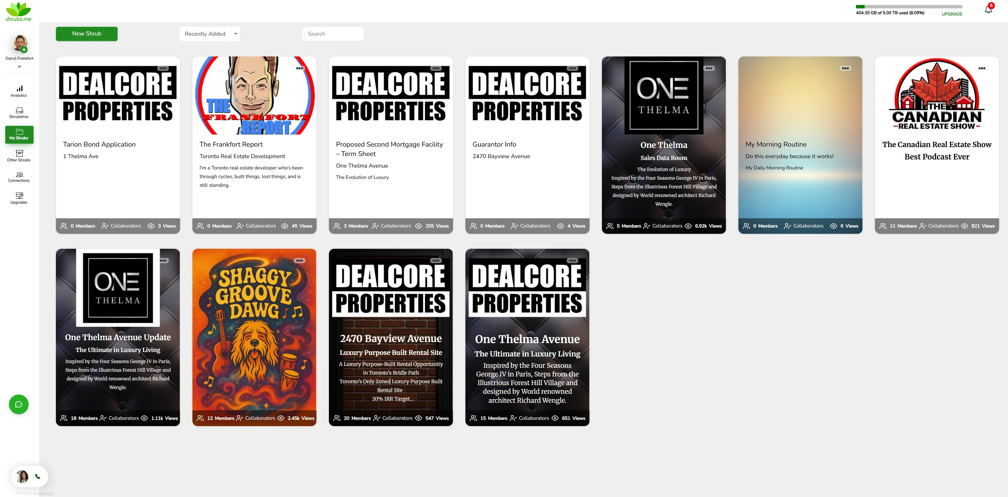Expand the Darryl Frankfort account dropdown arrow
1008x497 pixels.
(19, 66)
